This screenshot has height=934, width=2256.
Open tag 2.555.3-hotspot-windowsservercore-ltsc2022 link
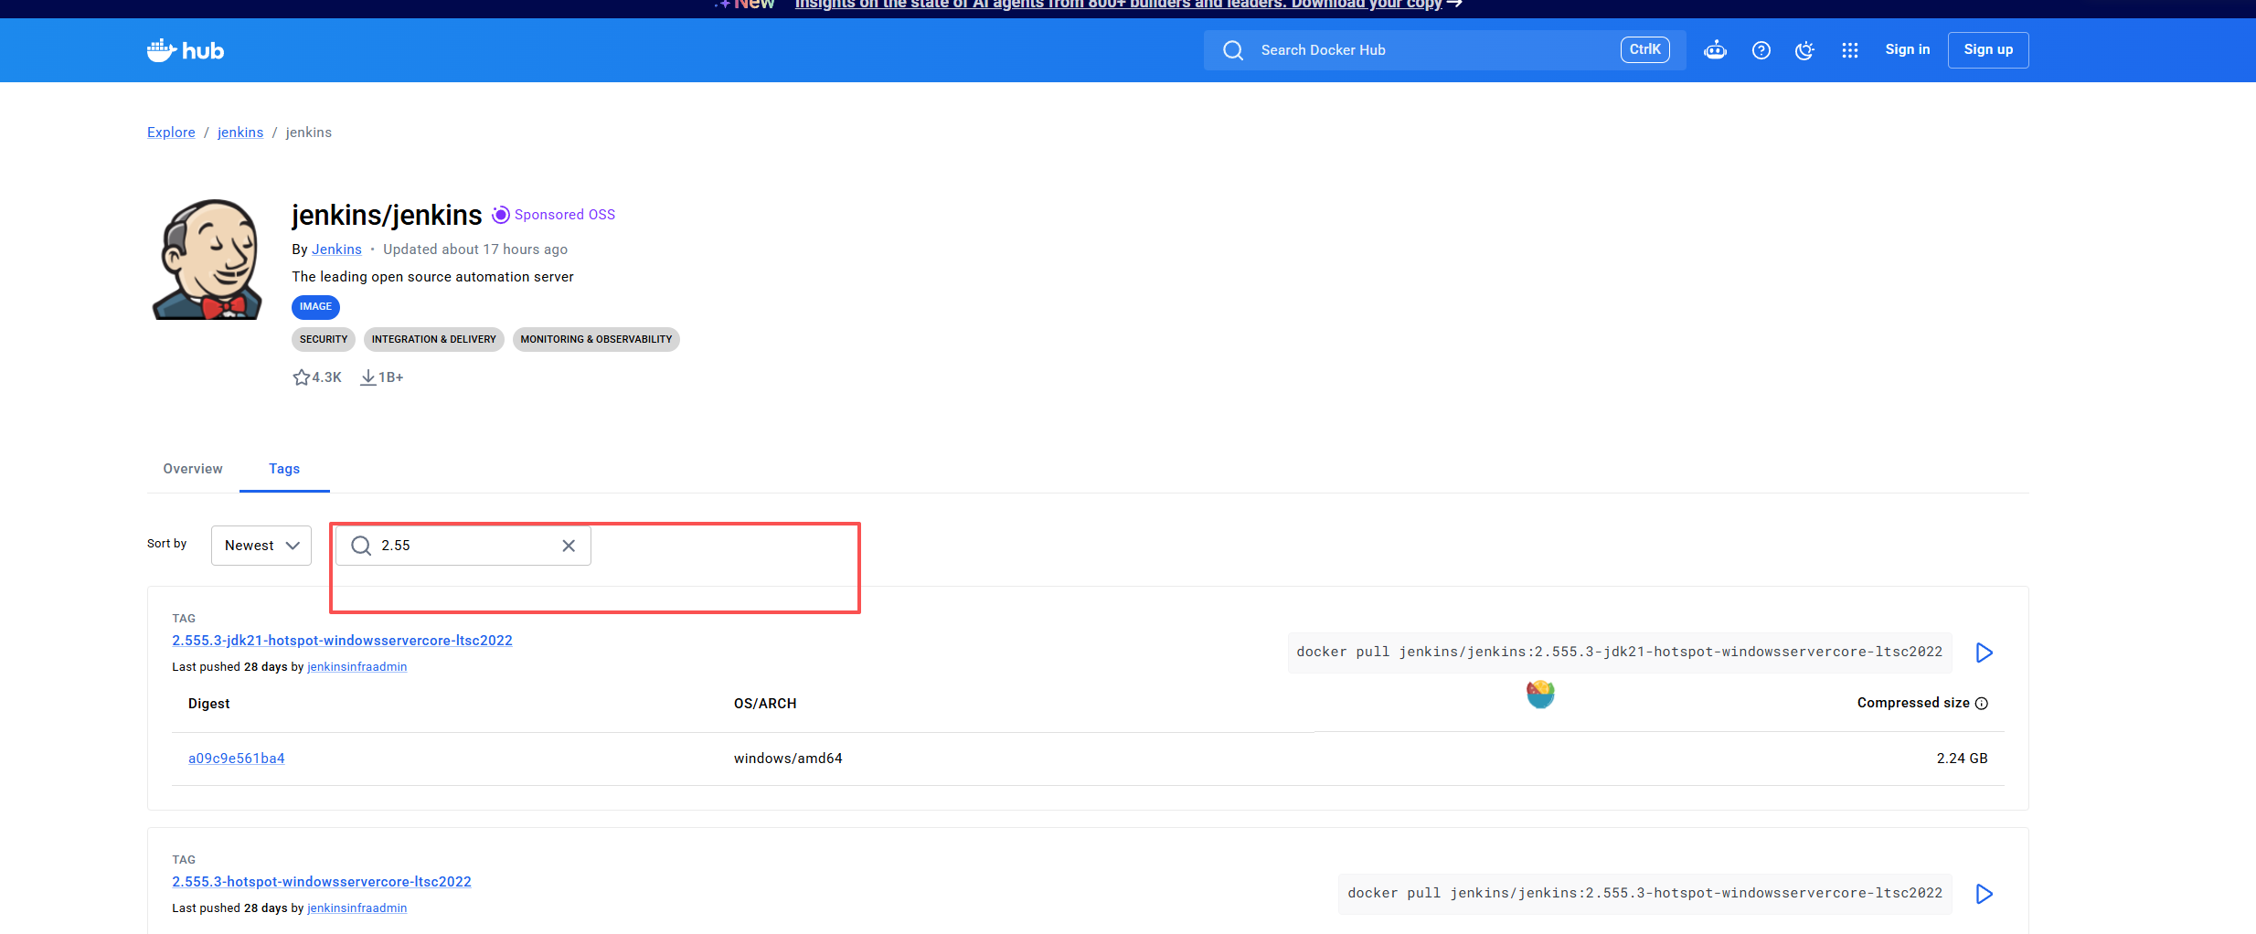tap(322, 882)
